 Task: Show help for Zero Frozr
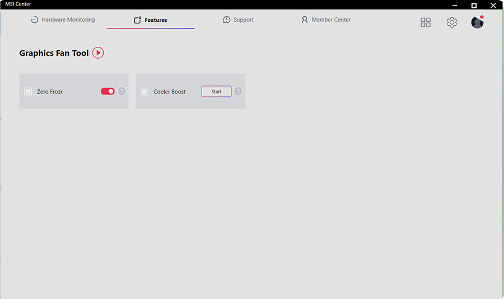pyautogui.click(x=122, y=92)
